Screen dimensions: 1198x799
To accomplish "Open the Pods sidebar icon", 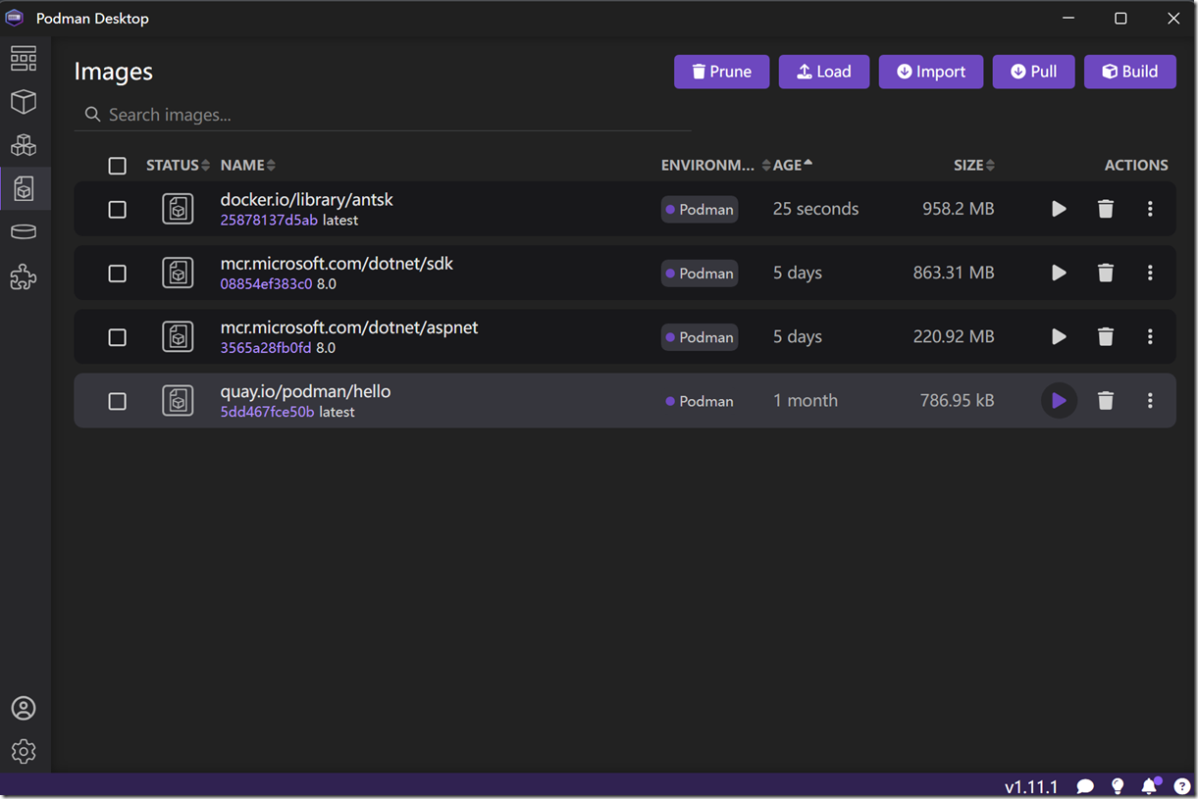I will 24,145.
